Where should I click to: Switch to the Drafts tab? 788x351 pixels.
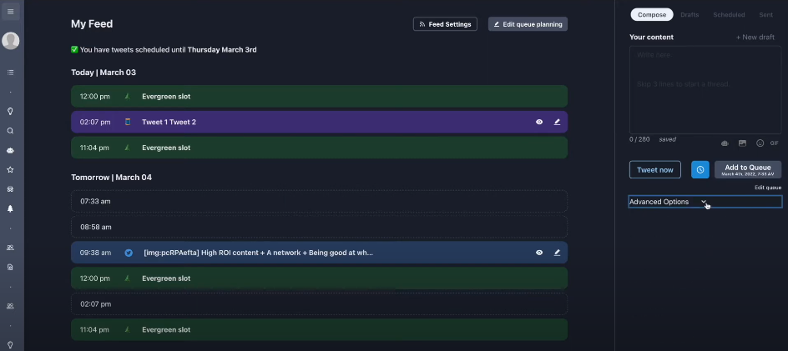[x=689, y=15]
